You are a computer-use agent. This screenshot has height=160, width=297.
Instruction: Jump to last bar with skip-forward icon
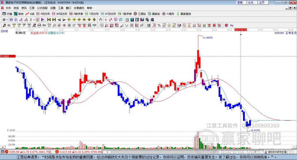point(54,20)
